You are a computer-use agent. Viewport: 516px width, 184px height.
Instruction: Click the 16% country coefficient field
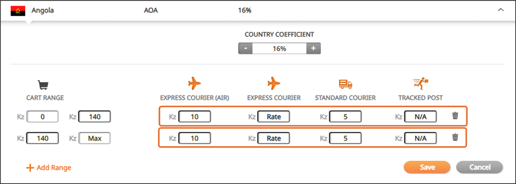[x=279, y=49]
